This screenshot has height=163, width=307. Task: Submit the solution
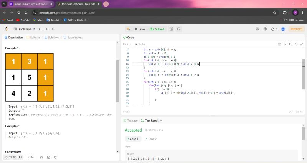pyautogui.click(x=157, y=29)
